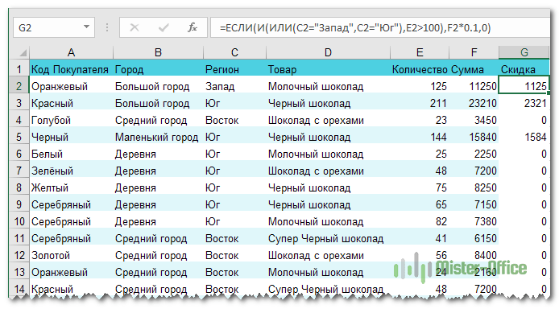Select column C header
Screen dimensions: 559x313
(234, 52)
